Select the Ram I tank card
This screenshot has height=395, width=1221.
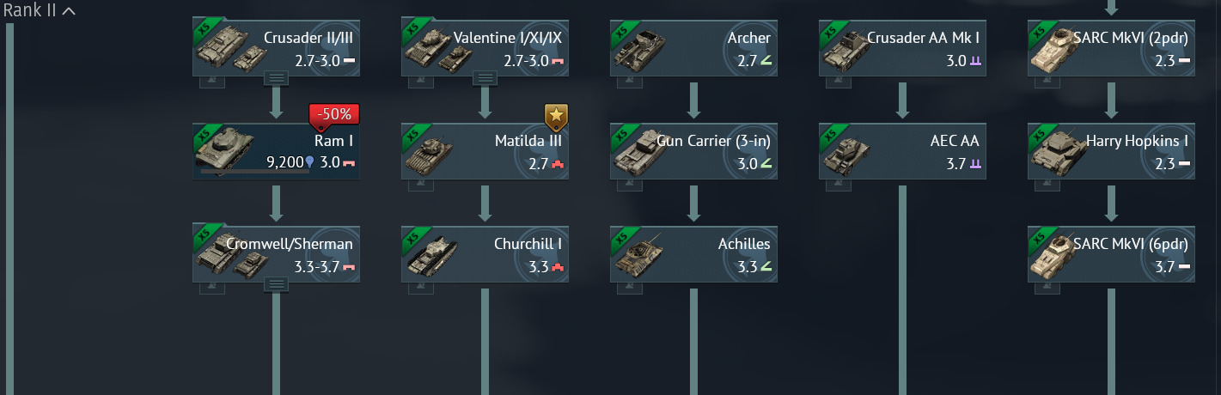coord(276,151)
